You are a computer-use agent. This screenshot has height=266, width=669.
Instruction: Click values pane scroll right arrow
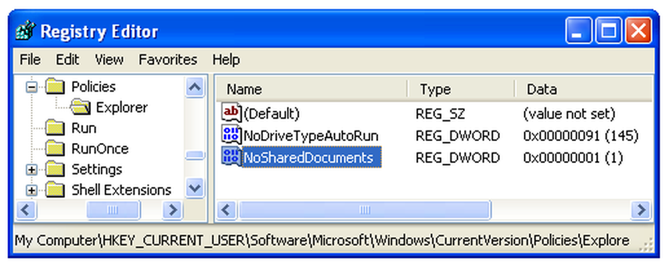pyautogui.click(x=642, y=210)
